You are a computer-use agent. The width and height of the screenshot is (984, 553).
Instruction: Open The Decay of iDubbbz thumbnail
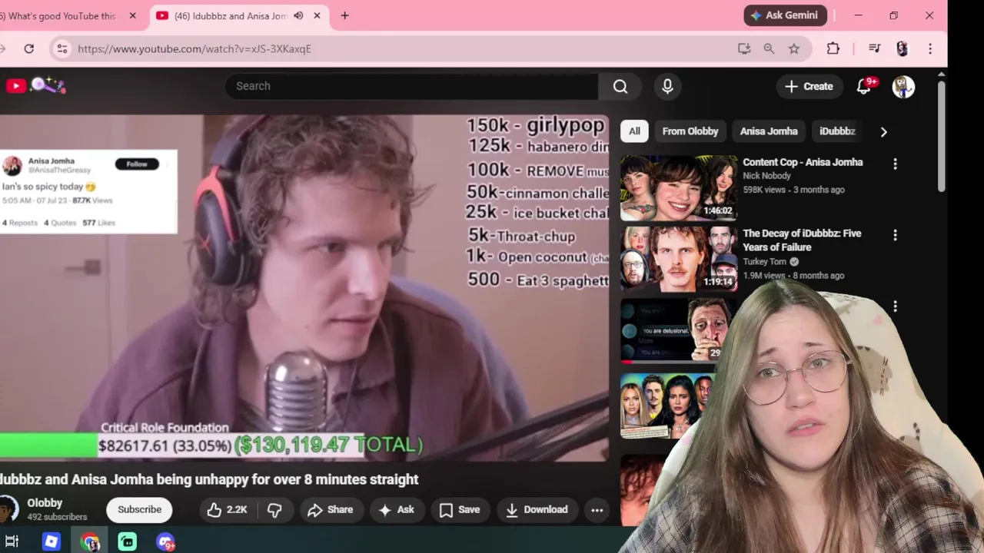point(679,259)
